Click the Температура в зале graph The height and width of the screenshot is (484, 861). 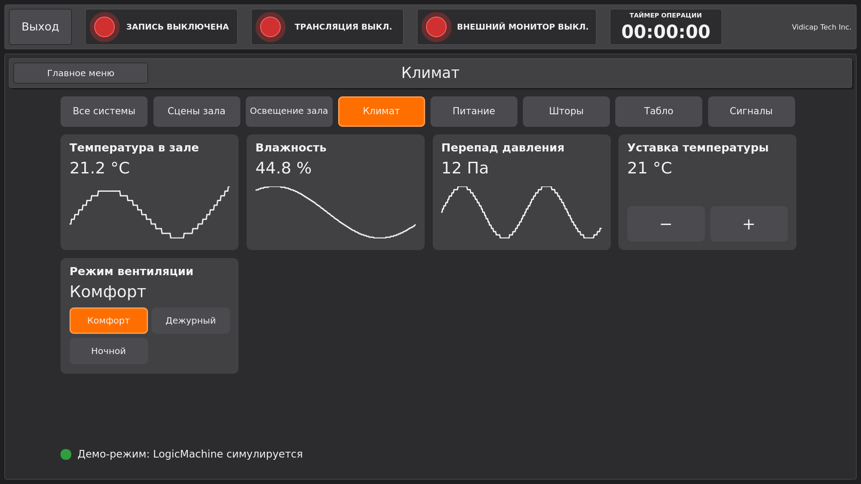149,212
